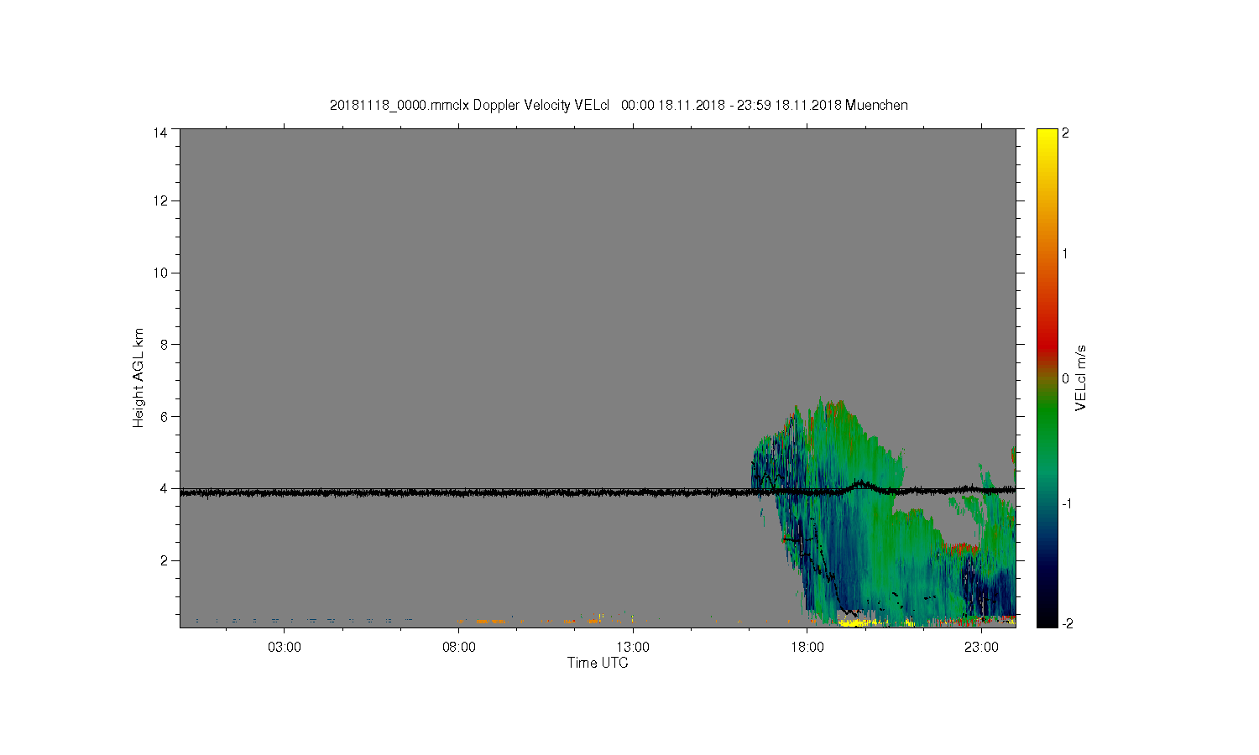Click the 03:00 time tick label

[x=285, y=648]
